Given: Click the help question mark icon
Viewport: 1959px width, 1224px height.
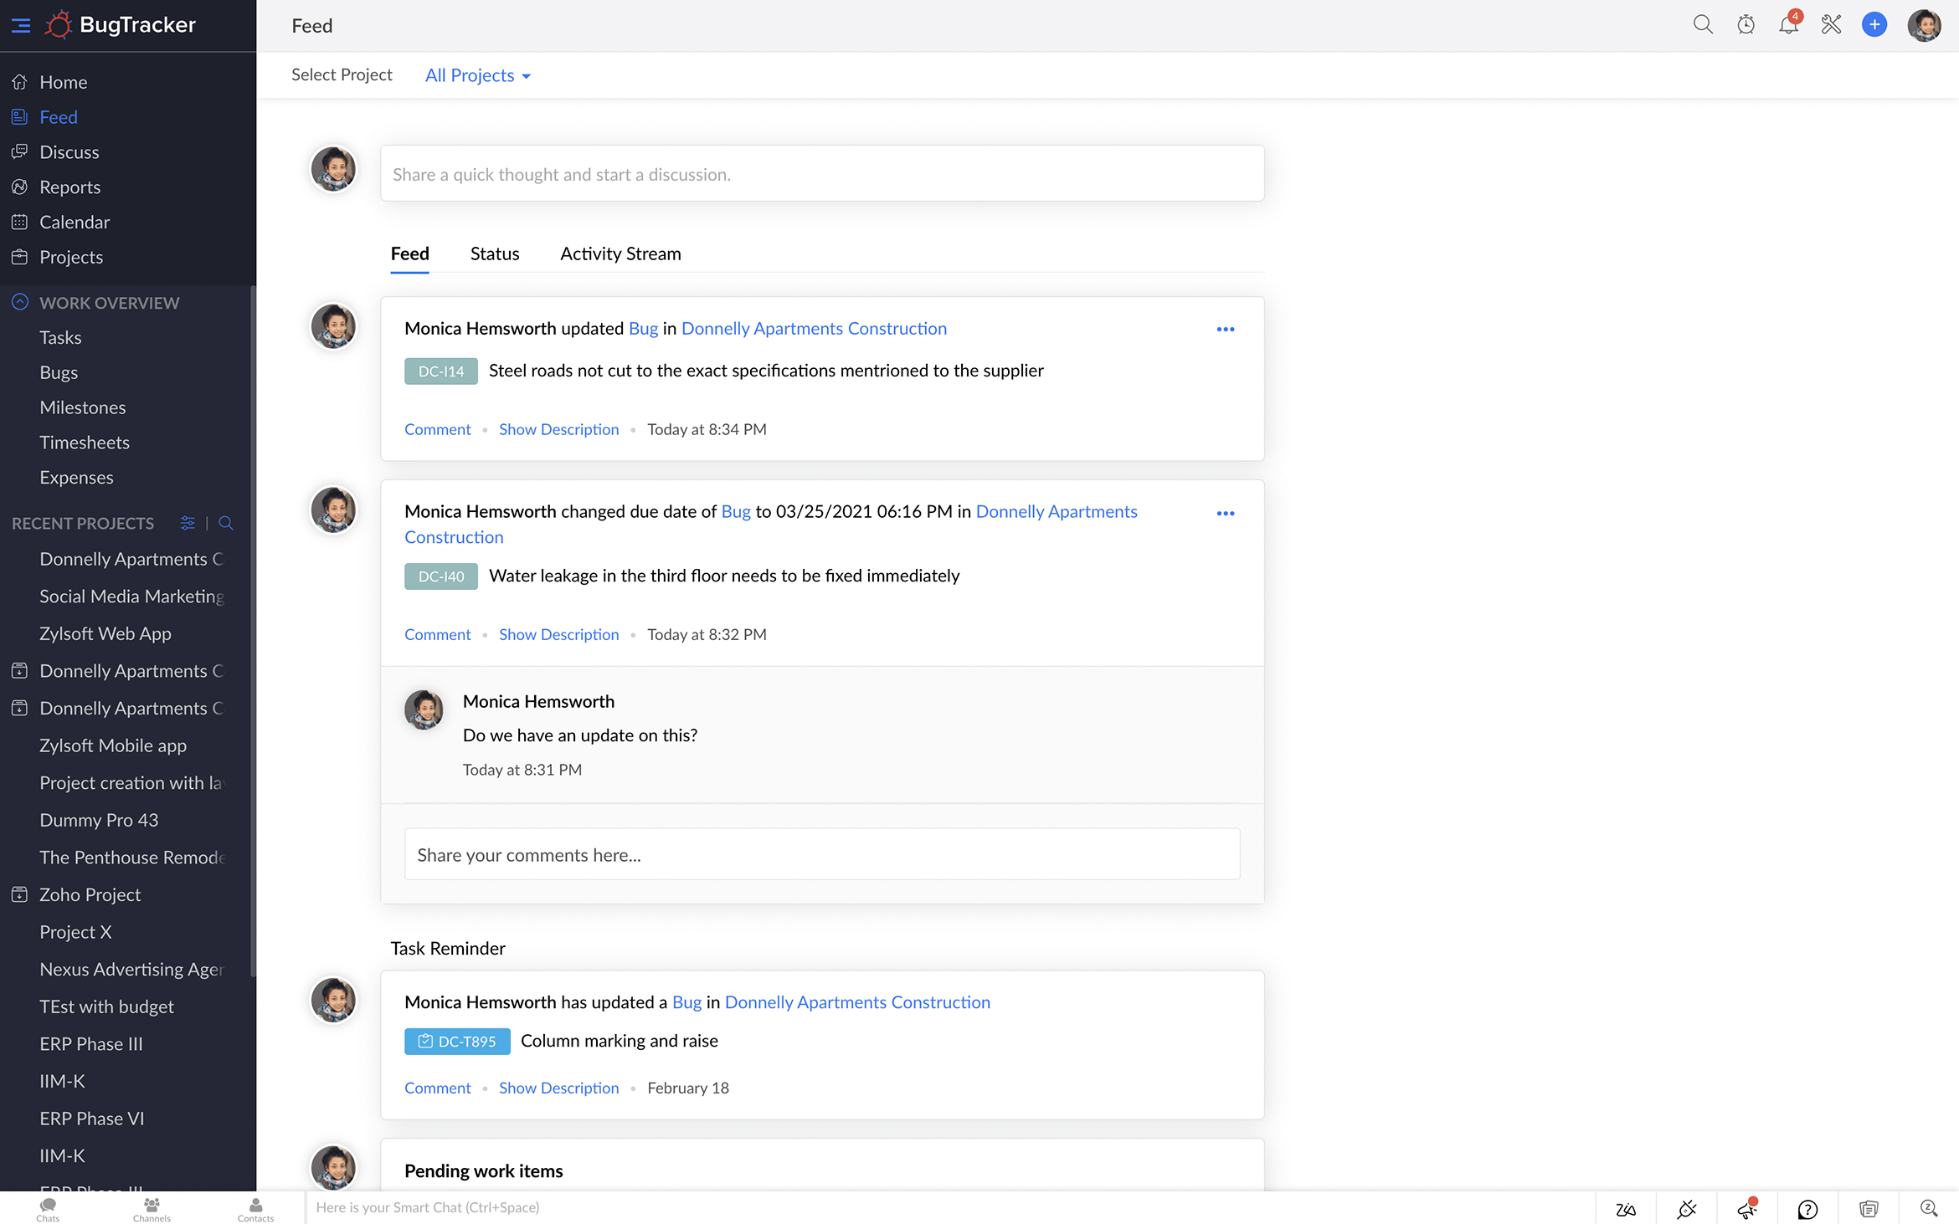Looking at the screenshot, I should (1807, 1209).
